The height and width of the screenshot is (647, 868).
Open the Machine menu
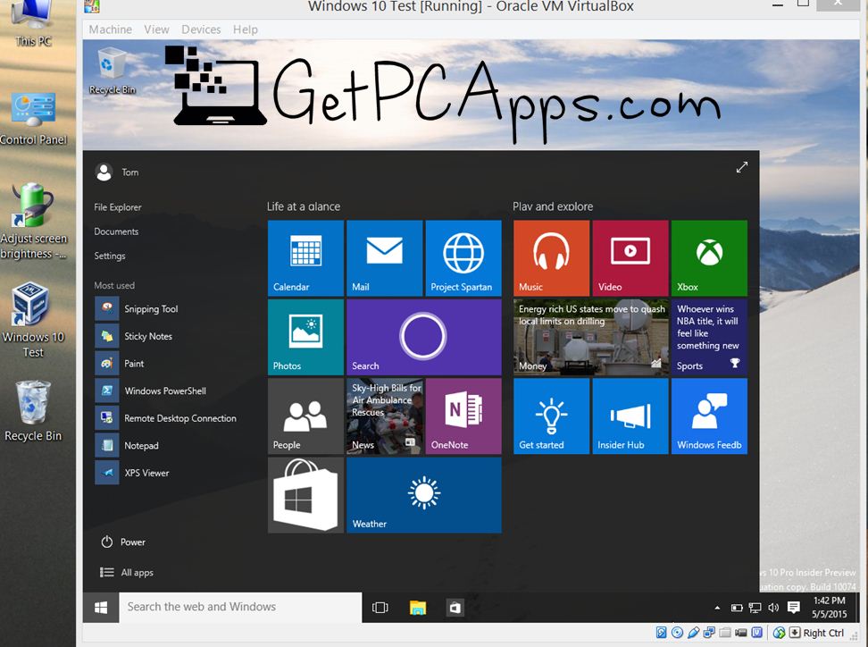110,29
